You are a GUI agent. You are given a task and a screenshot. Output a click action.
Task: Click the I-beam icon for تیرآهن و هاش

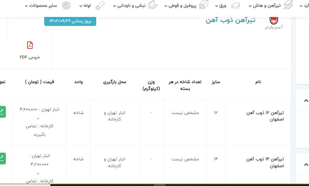point(288,5)
